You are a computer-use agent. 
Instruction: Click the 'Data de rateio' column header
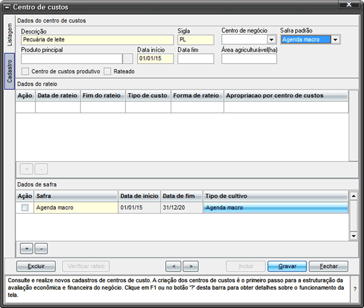(x=58, y=96)
